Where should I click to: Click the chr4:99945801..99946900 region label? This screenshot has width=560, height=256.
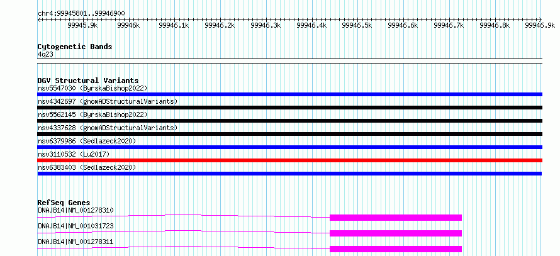click(81, 14)
